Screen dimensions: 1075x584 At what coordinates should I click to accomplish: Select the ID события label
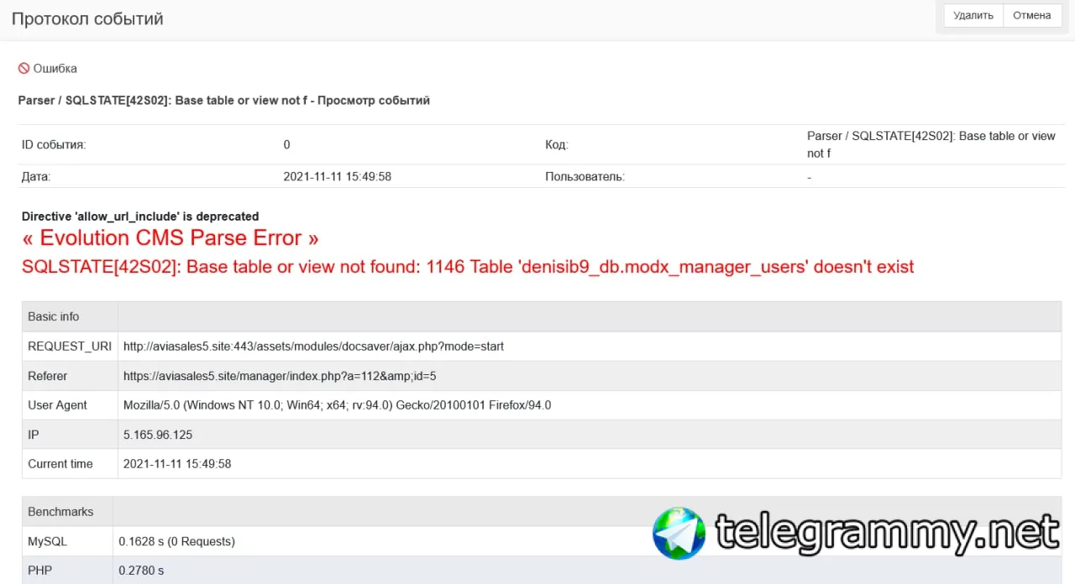click(54, 145)
